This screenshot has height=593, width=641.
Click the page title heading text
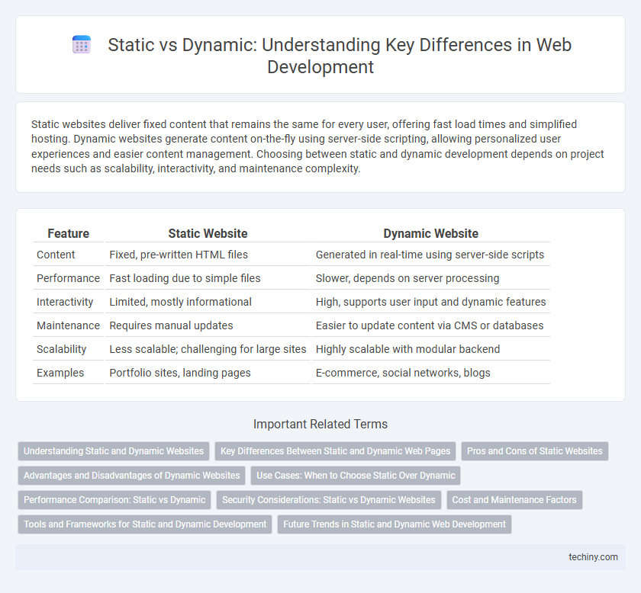coord(340,56)
